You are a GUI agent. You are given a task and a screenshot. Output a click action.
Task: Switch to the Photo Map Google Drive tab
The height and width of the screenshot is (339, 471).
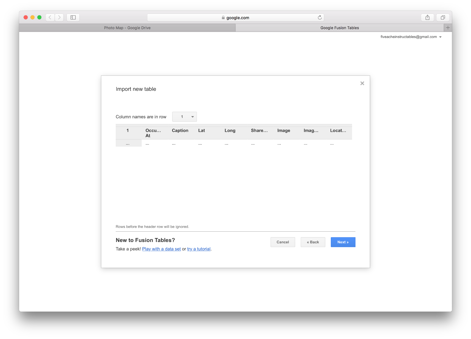[x=127, y=28]
